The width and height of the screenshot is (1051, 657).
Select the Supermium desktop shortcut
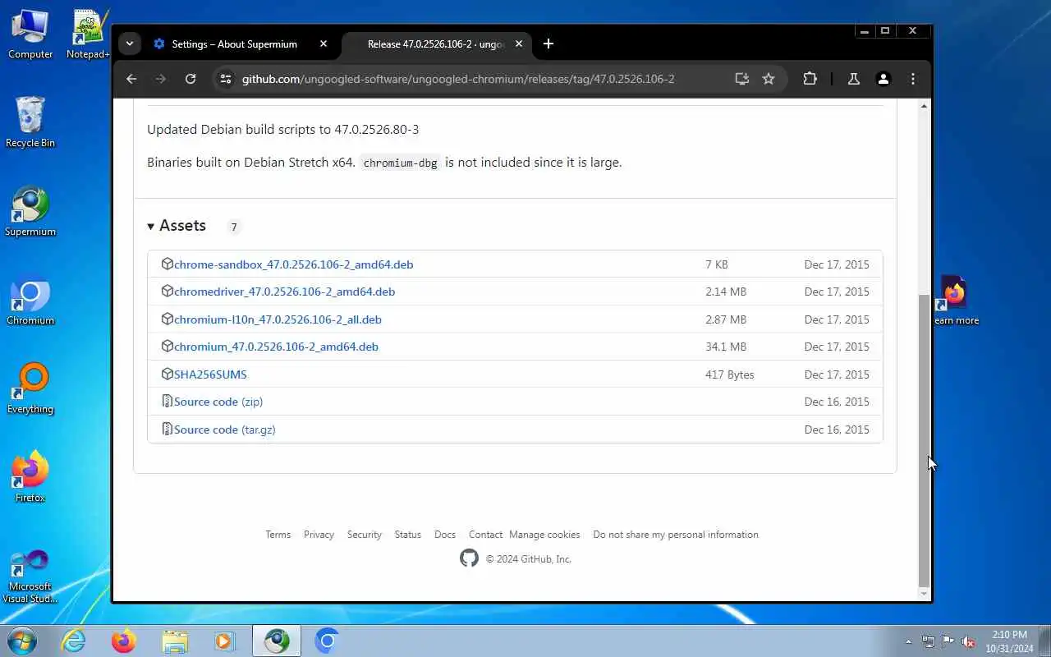tap(30, 212)
